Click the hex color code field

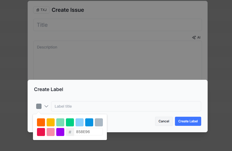[88, 132]
